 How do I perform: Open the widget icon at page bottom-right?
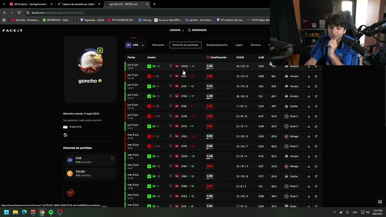coord(380,202)
